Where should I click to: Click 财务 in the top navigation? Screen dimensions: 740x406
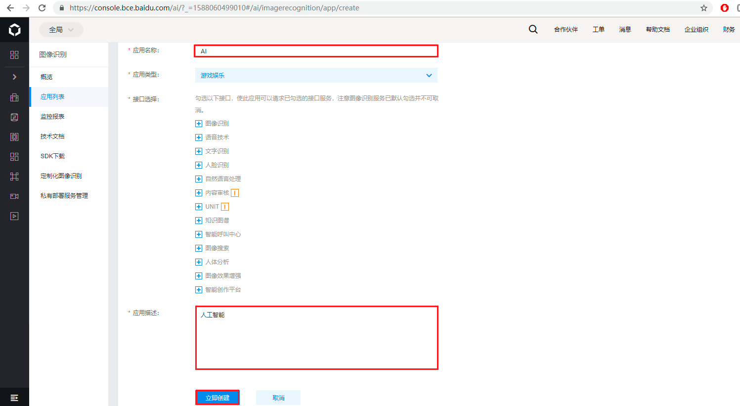click(x=729, y=30)
